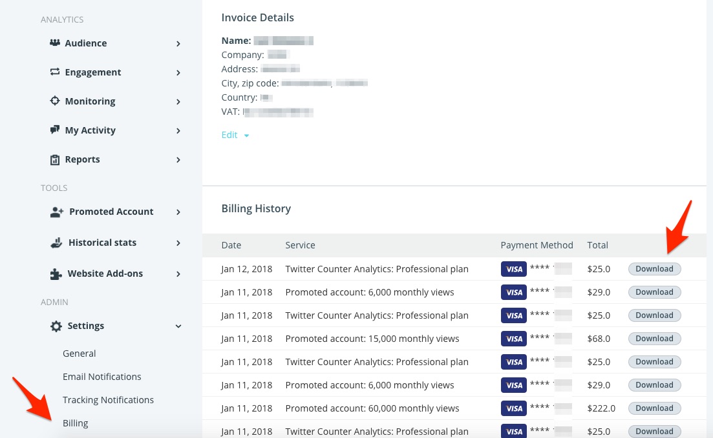This screenshot has height=438, width=713.
Task: Click the Website Add-ons puzzle icon
Action: (x=57, y=274)
